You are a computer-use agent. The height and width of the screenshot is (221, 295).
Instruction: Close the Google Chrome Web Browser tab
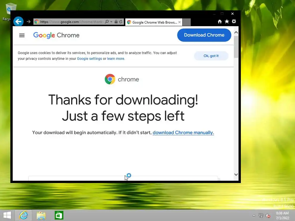179,22
